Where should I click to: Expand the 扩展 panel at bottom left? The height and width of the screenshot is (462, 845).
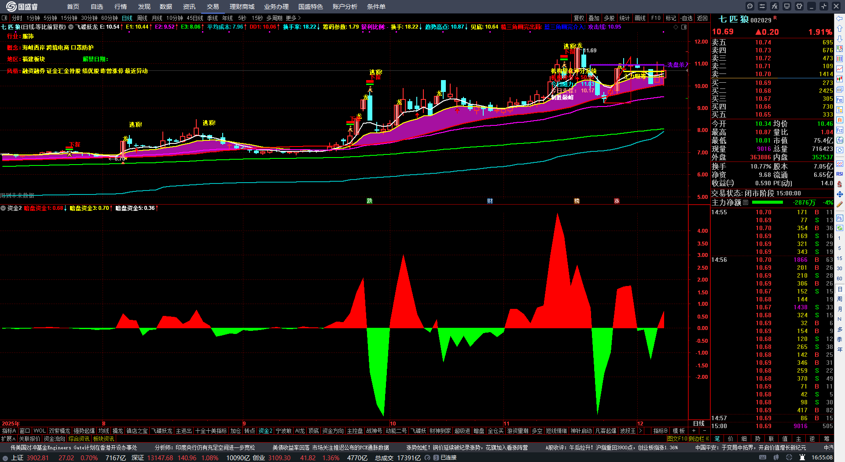click(x=8, y=439)
